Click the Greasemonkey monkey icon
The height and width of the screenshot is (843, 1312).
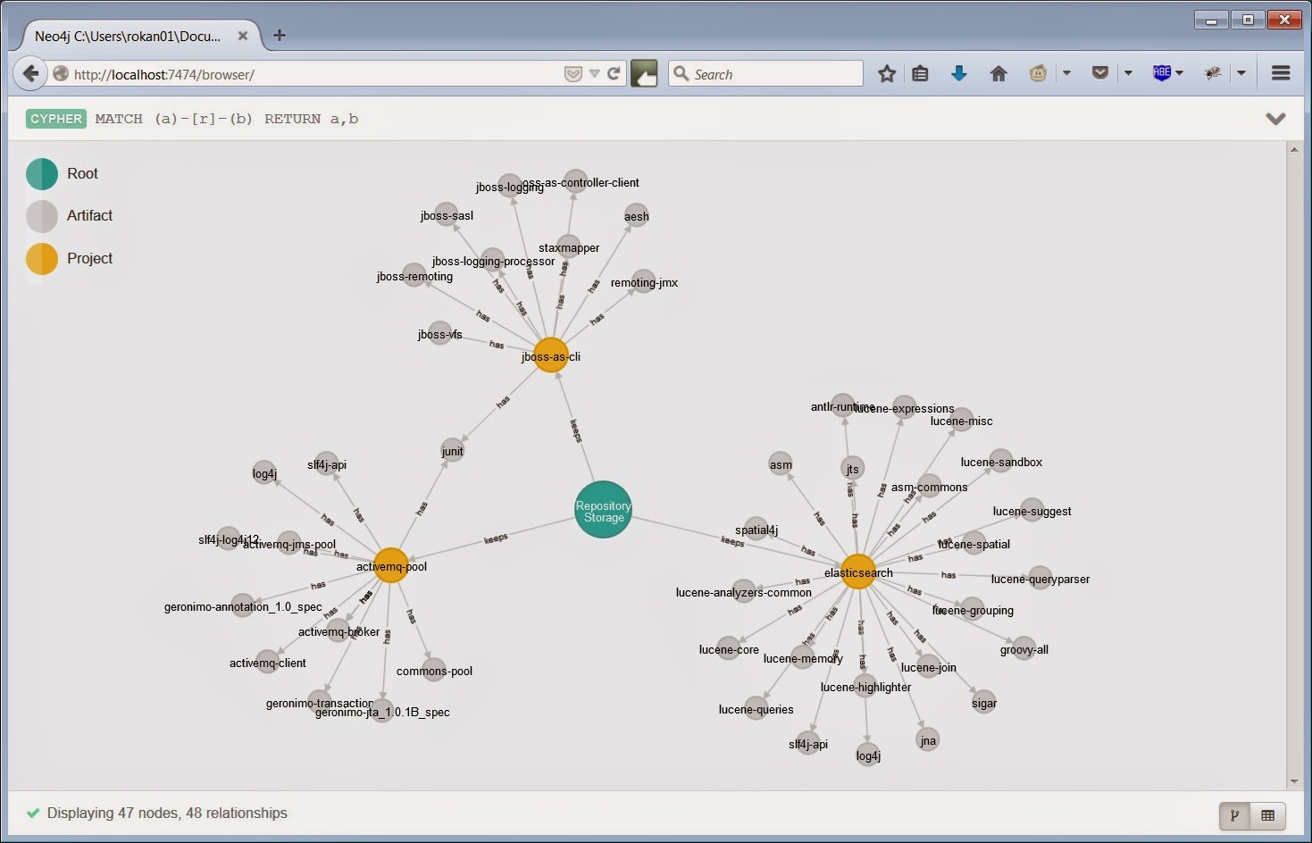(1037, 73)
